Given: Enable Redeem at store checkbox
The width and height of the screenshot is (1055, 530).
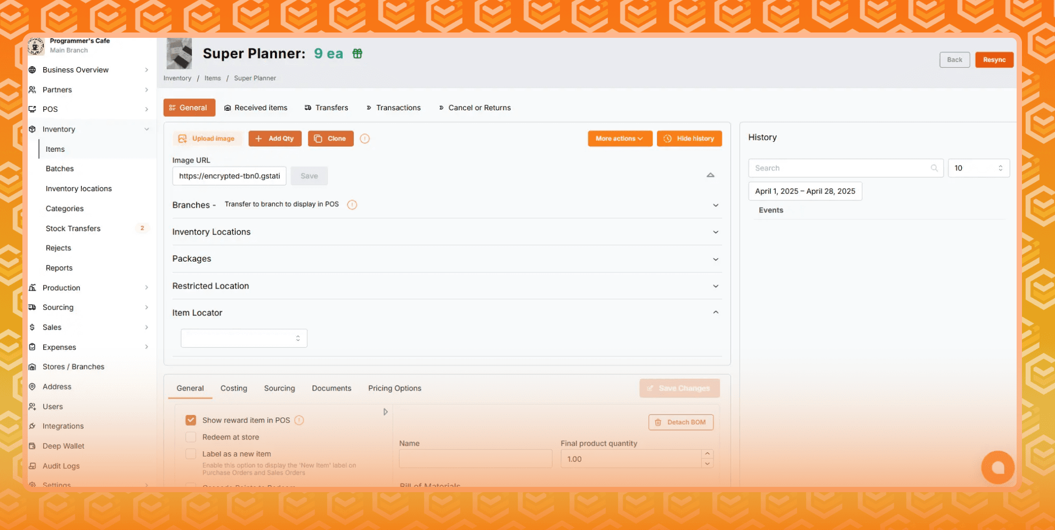Looking at the screenshot, I should [191, 437].
